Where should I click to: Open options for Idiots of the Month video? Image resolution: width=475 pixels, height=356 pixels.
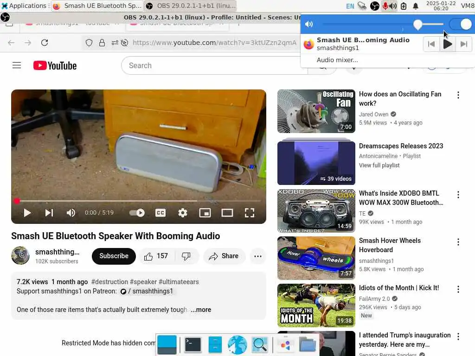tap(458, 289)
